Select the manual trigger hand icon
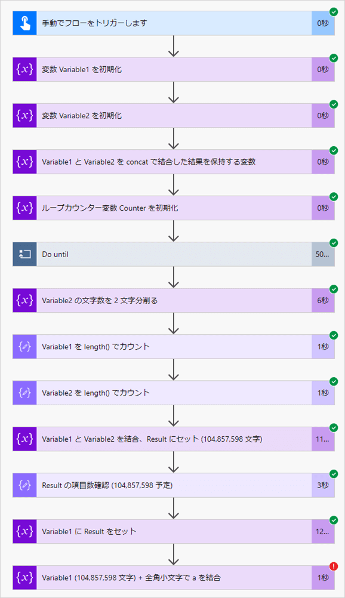345x598 pixels. (23, 21)
